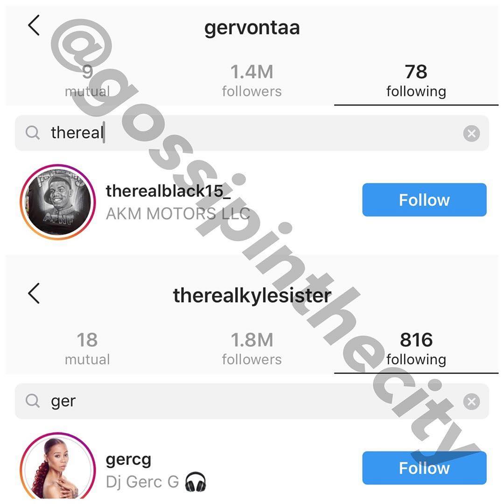
Task: Open gercg profile picture story
Action: pyautogui.click(x=58, y=467)
